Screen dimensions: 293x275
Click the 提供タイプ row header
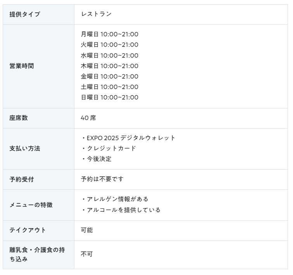pyautogui.click(x=25, y=14)
